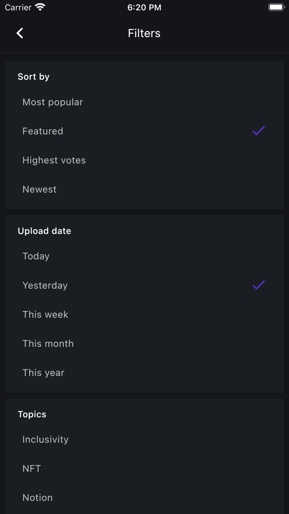
Task: Select the This month option
Action: point(48,343)
